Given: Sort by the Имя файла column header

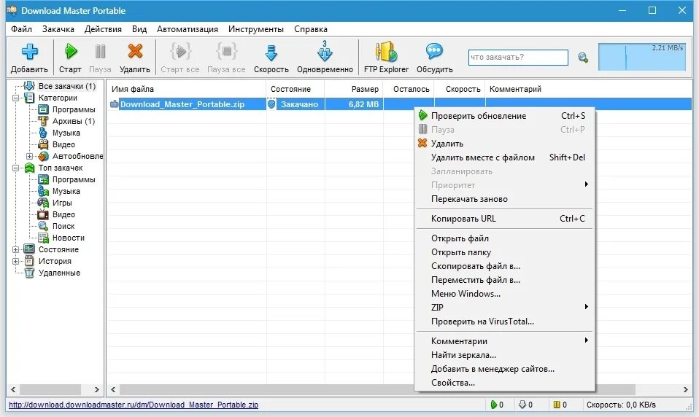Looking at the screenshot, I should pos(186,89).
